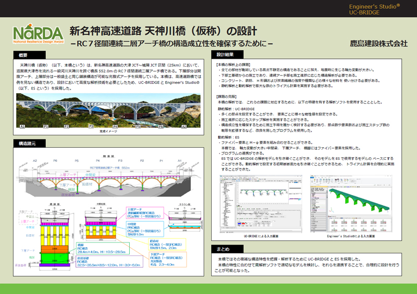The height and width of the screenshot is (294, 417).
Task: Click the P2 label in the side view diagram
Action: point(142,161)
